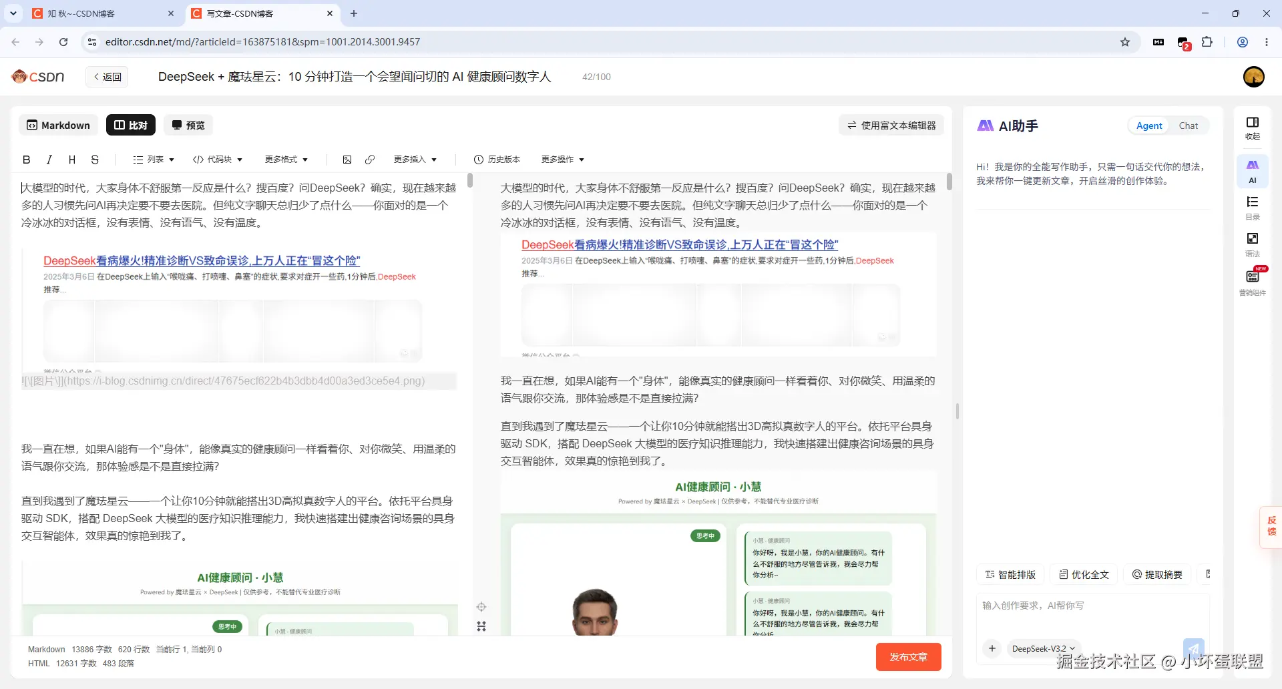Click the 优化全文 optimize article button
The width and height of the screenshot is (1282, 689).
coord(1084,574)
